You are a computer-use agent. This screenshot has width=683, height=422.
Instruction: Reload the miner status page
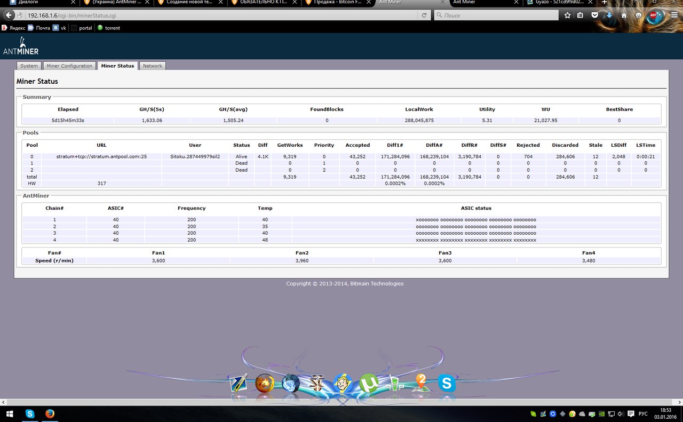tap(424, 15)
